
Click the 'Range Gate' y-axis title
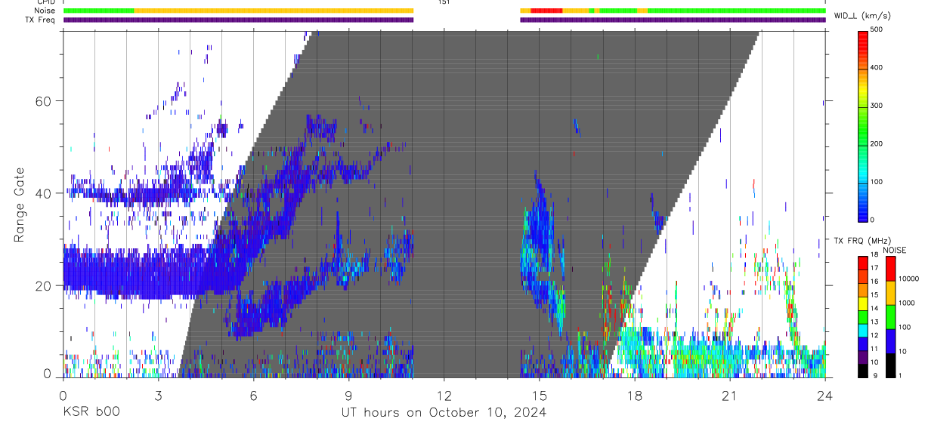(20, 205)
